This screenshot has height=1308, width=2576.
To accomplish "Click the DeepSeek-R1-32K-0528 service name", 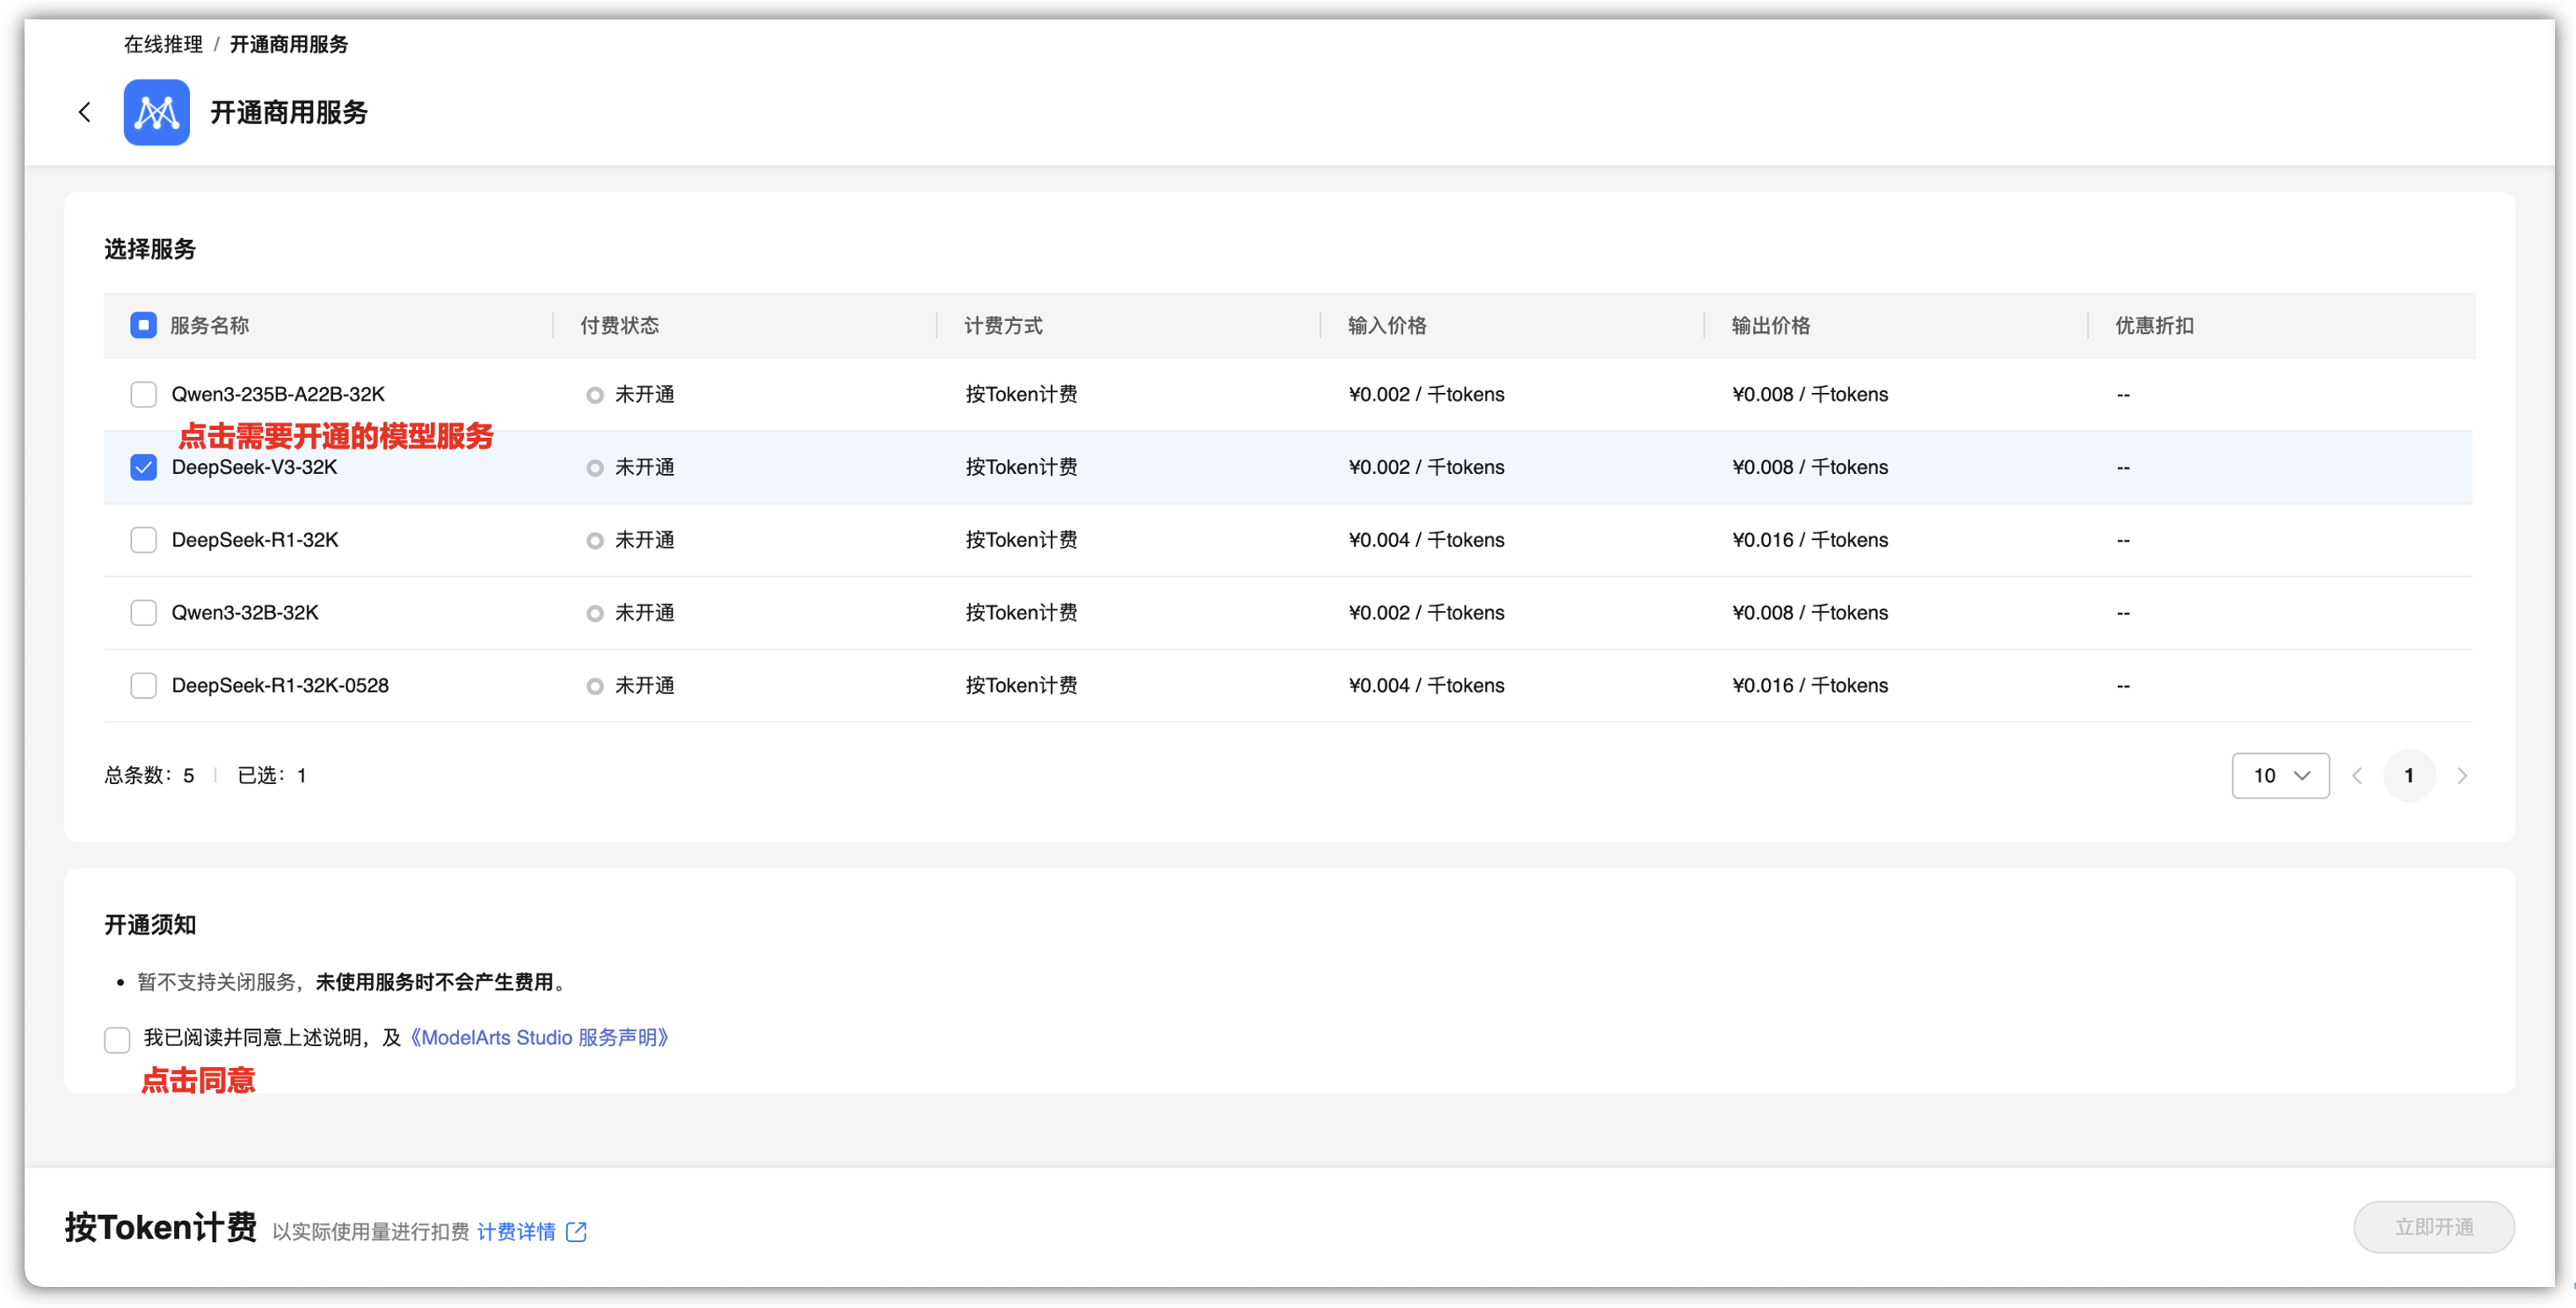I will tap(280, 686).
